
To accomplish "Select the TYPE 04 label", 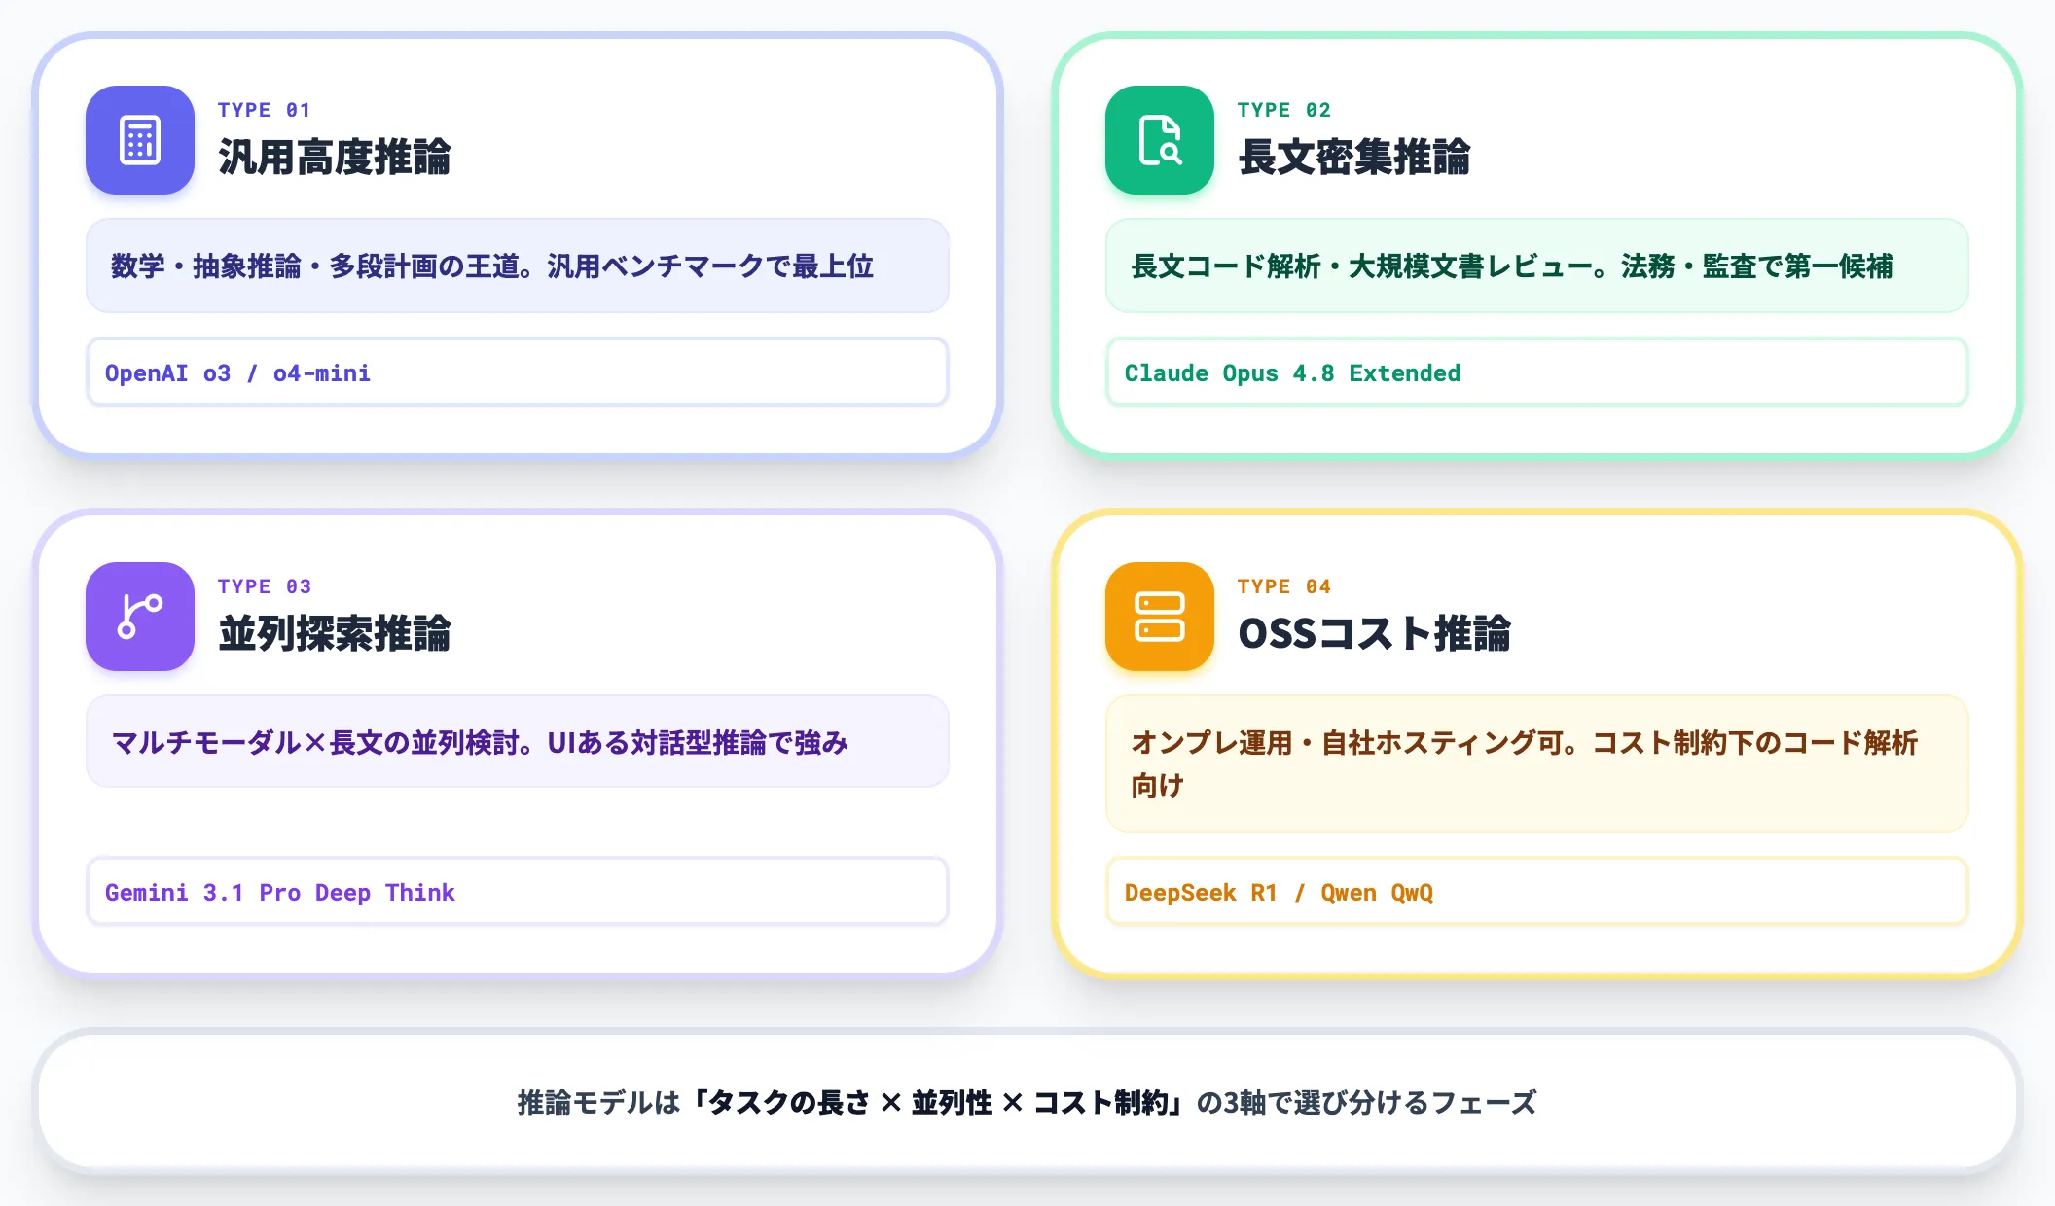I will pos(1283,586).
